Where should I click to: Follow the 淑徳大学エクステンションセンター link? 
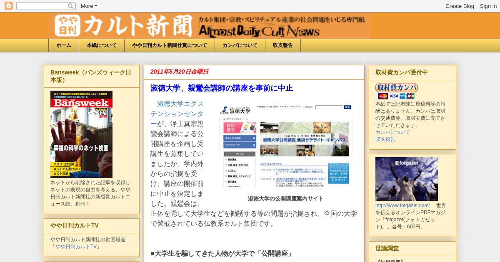177,114
